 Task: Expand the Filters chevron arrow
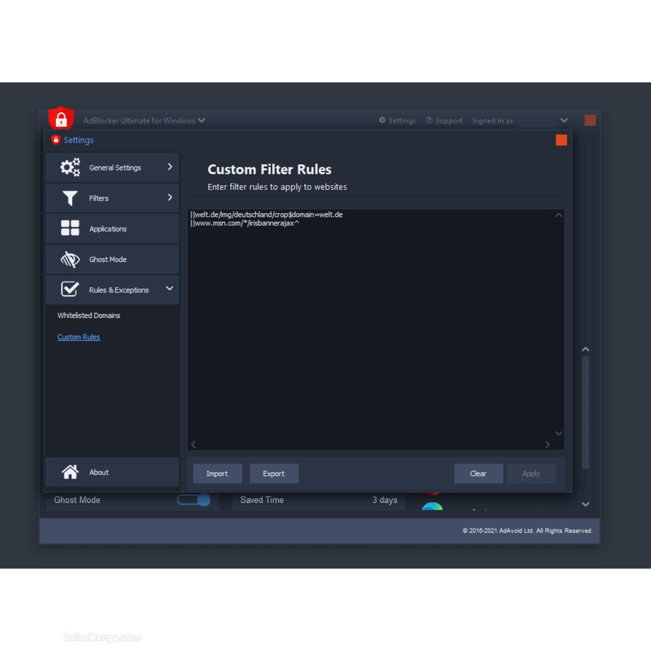click(x=170, y=197)
